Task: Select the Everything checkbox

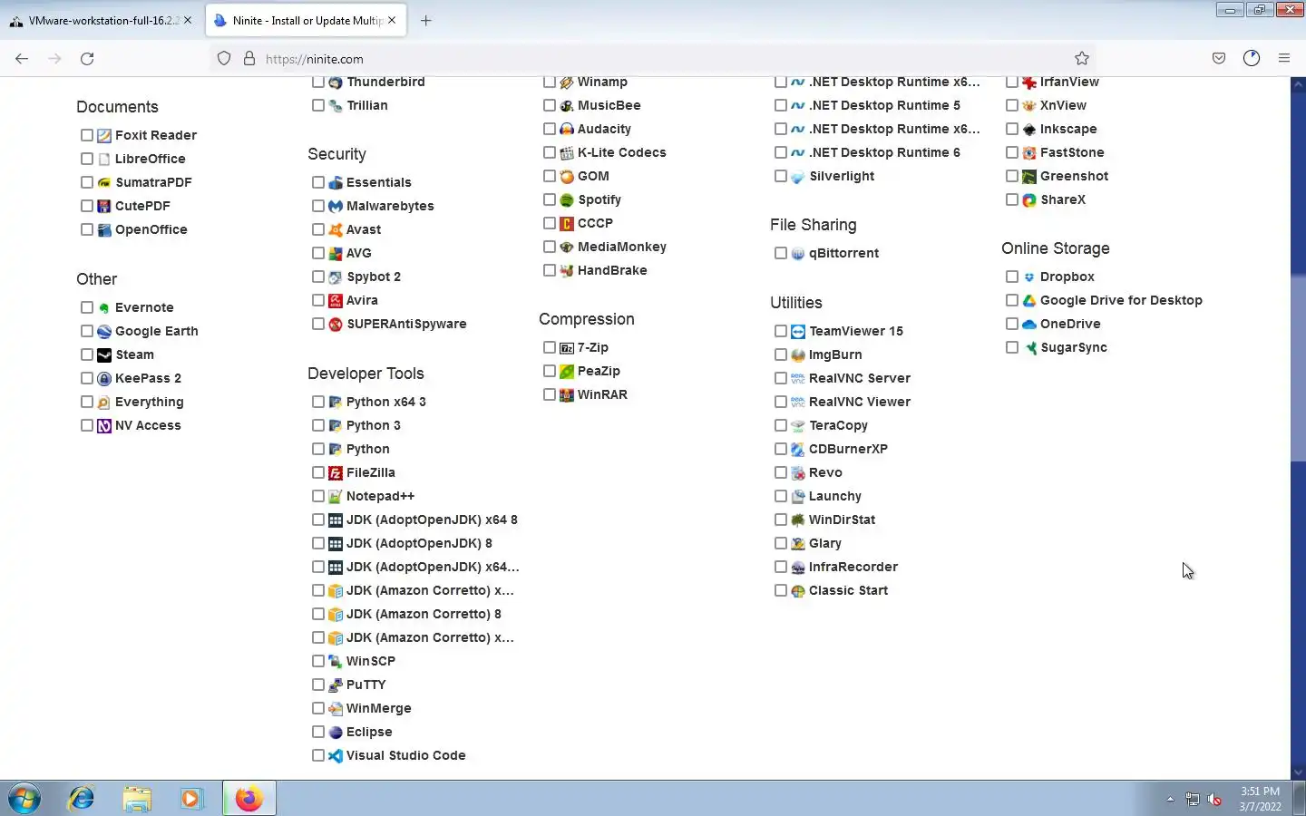Action: pyautogui.click(x=87, y=402)
